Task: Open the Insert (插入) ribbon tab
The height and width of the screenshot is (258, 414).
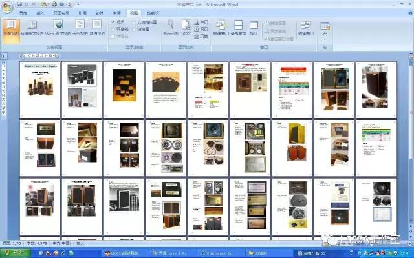Action: [x=40, y=13]
